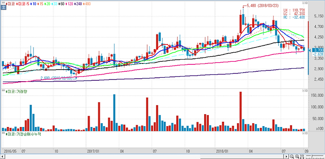Click the current price tag 3,700

(x=318, y=50)
